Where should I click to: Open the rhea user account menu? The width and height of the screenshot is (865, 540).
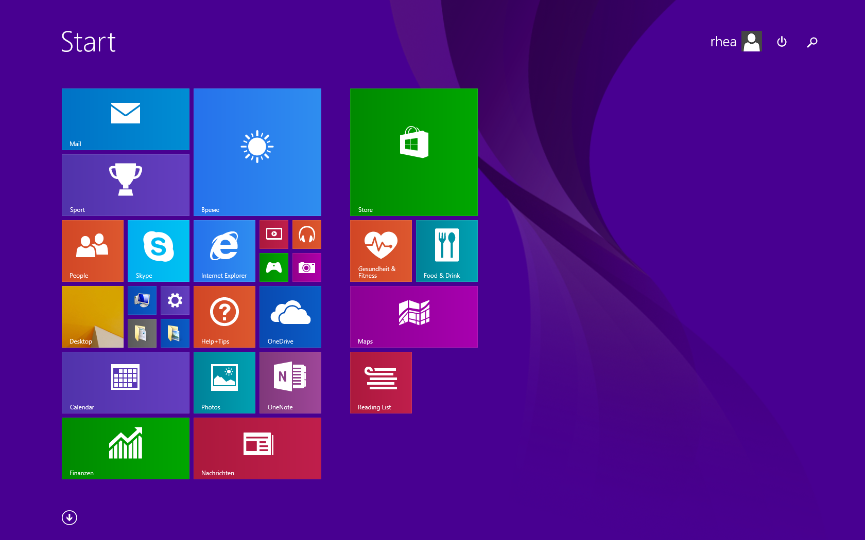point(735,42)
